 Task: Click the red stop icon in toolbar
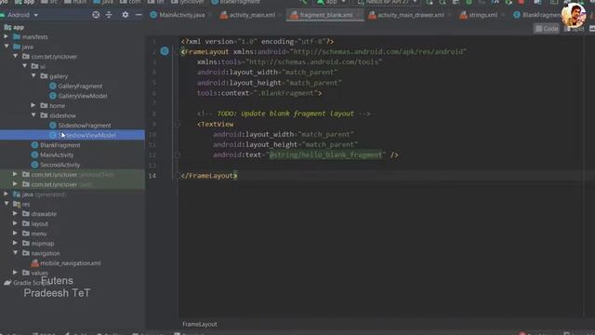pyautogui.click(x=522, y=2)
